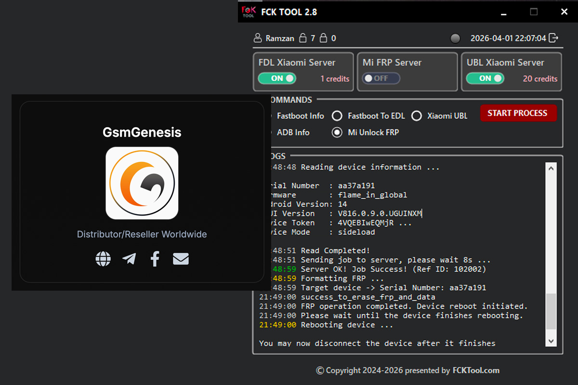Click the FCK TOOL logo in title bar
The width and height of the screenshot is (578, 385).
(x=248, y=12)
